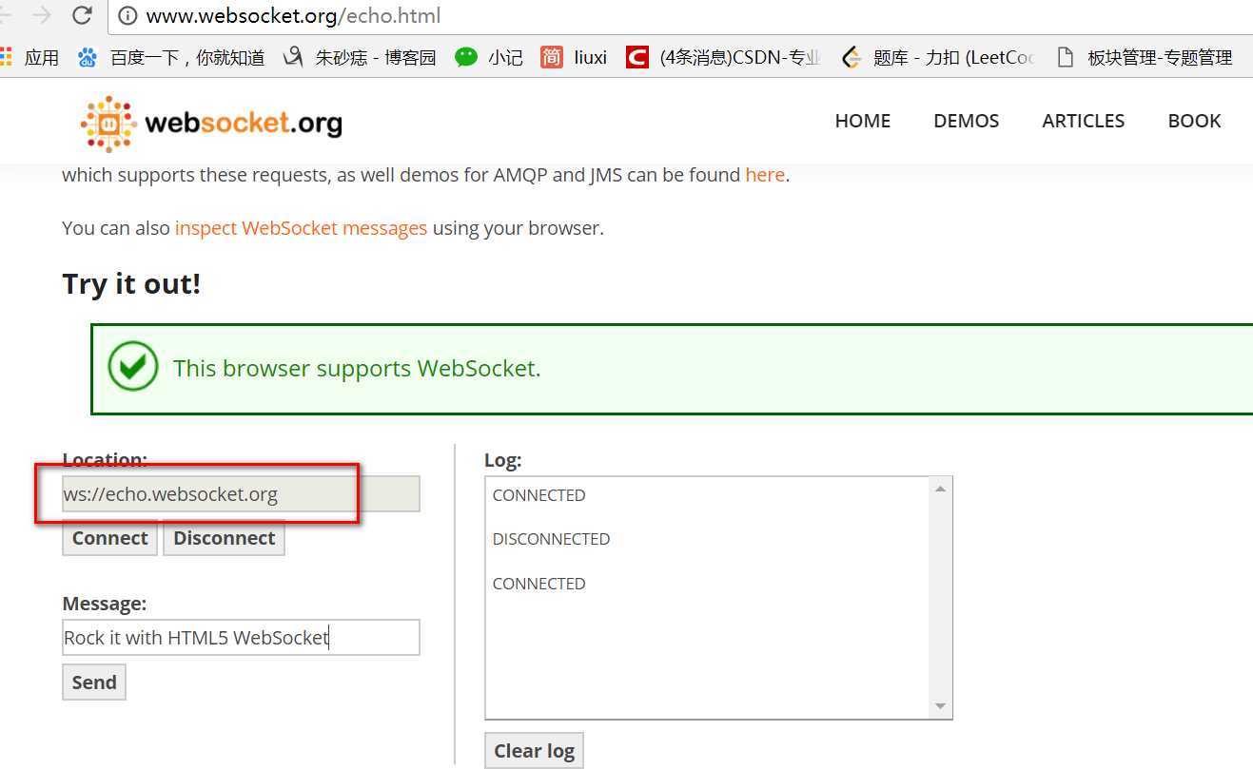1253x769 pixels.
Task: Click the log scrollbar down arrow
Action: pos(940,706)
